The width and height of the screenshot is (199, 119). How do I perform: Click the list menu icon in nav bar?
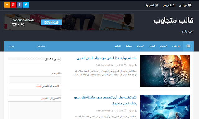pos(188,46)
